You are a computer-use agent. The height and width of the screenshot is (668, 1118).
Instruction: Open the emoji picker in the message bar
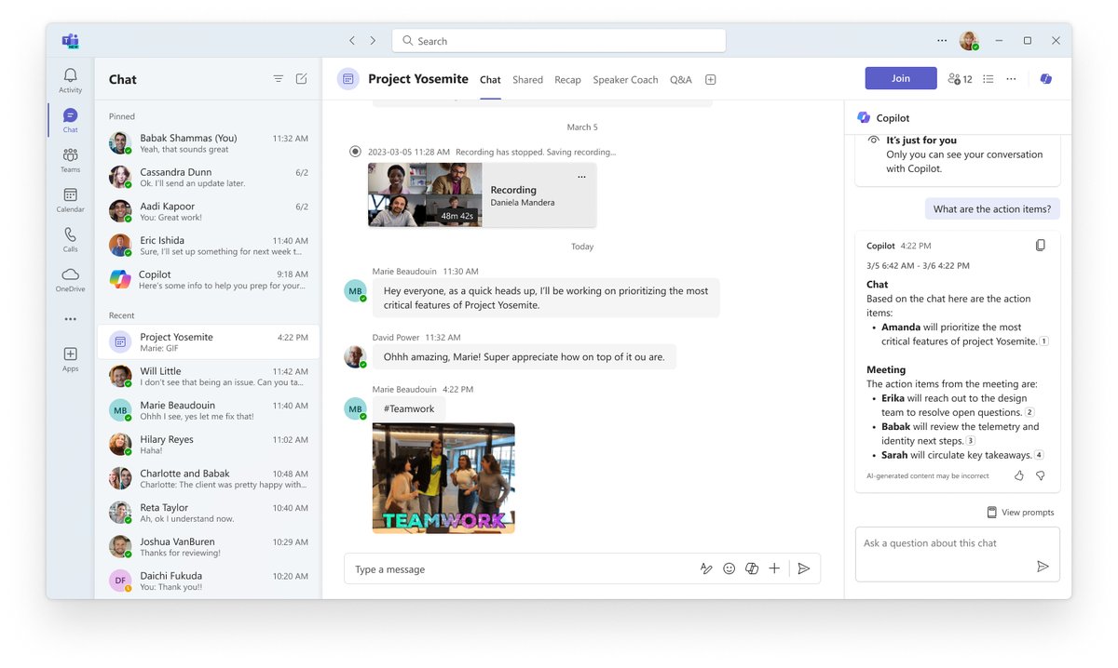[729, 568]
